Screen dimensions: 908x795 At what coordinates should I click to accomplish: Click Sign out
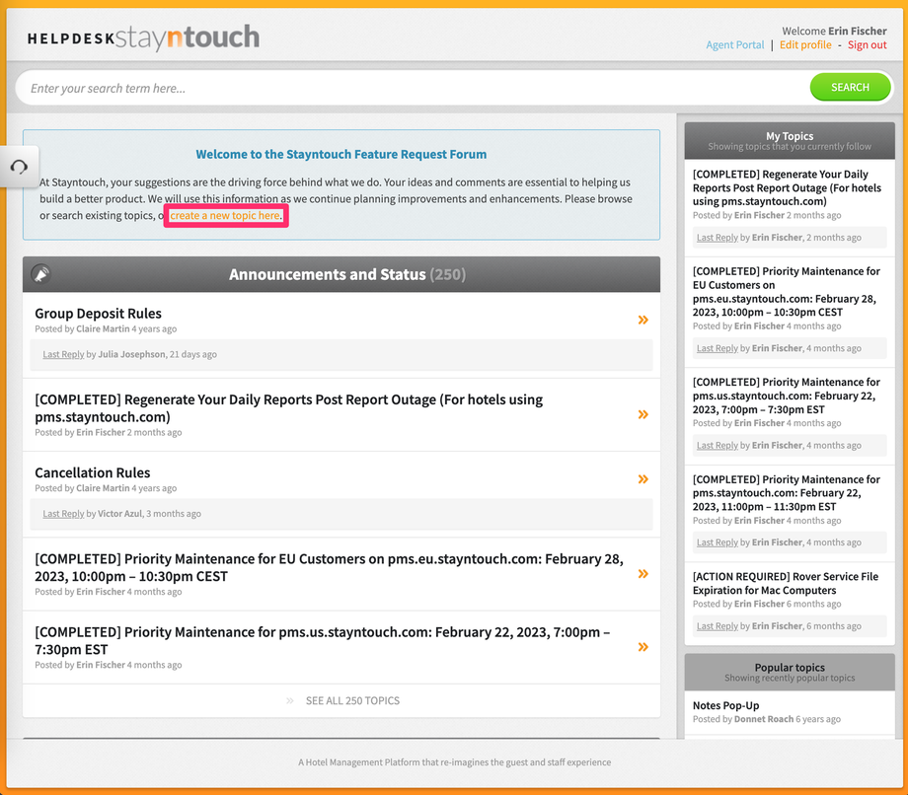pos(867,45)
